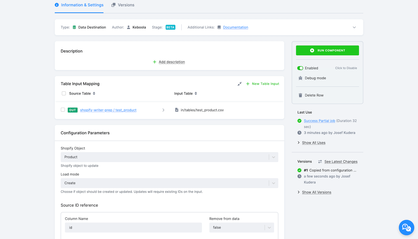Click the green OUT badge on the mapping row
Image resolution: width=418 pixels, height=239 pixels.
point(72,110)
